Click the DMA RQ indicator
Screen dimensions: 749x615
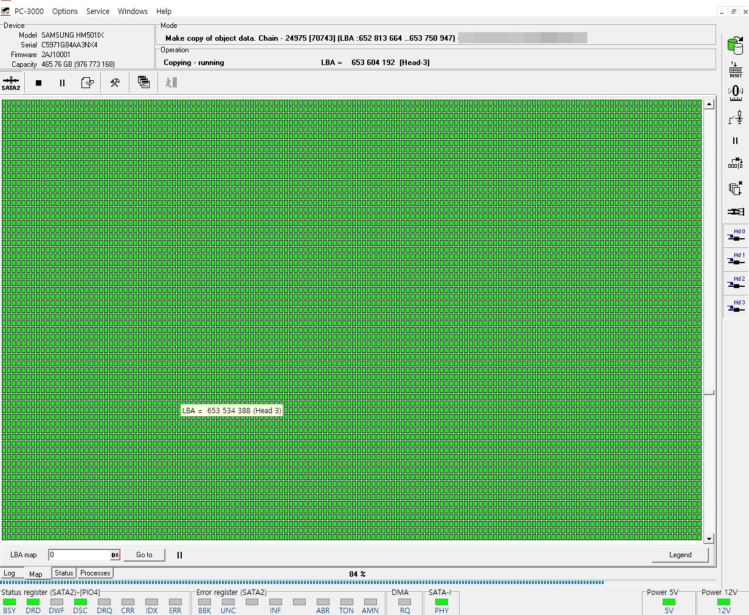[405, 602]
